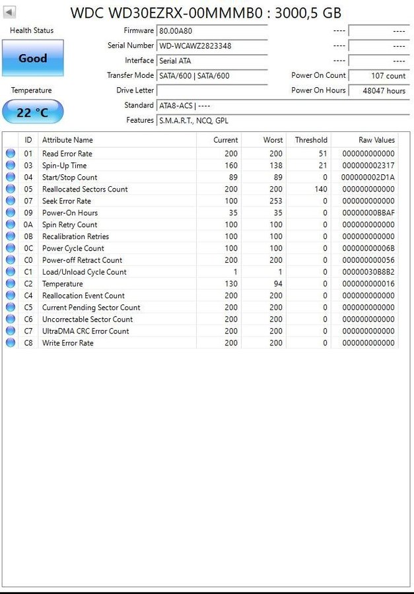Click the Threshold column header
Viewport: 414px width, 594px height.
308,140
